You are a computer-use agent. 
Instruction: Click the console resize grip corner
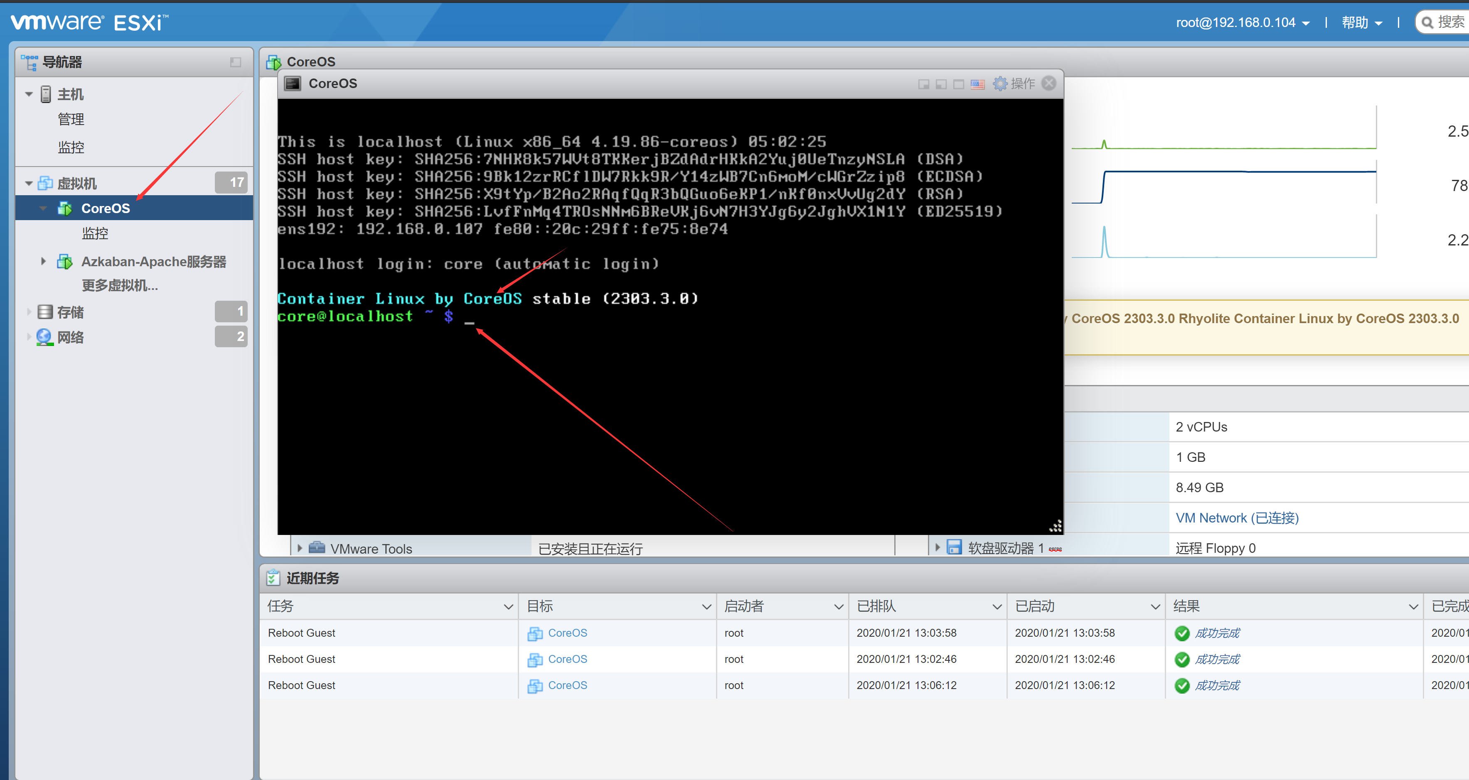pos(1056,526)
